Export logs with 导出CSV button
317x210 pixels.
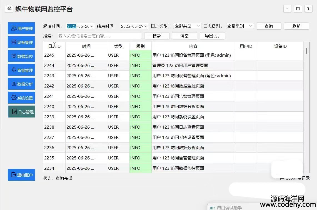(212, 36)
